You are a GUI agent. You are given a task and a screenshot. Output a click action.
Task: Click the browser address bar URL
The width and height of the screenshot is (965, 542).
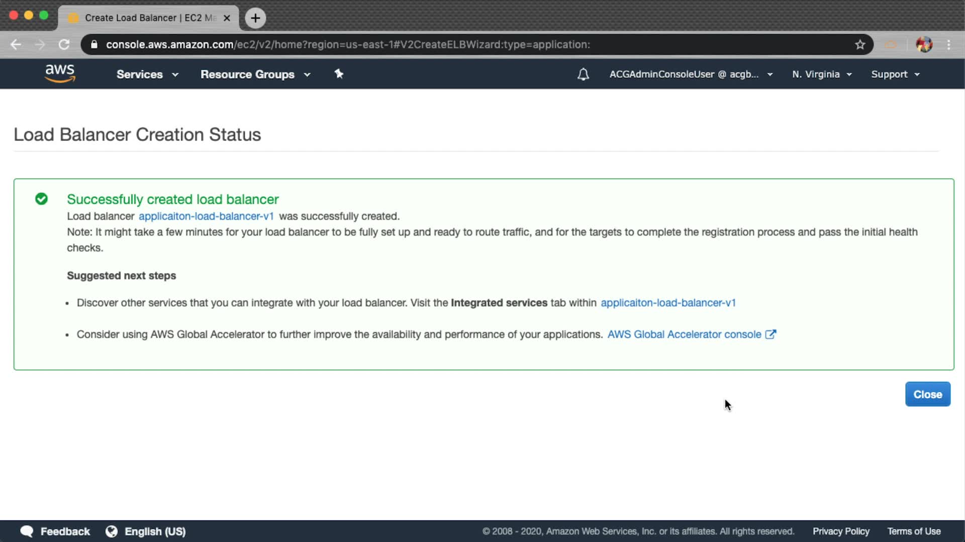(x=348, y=45)
